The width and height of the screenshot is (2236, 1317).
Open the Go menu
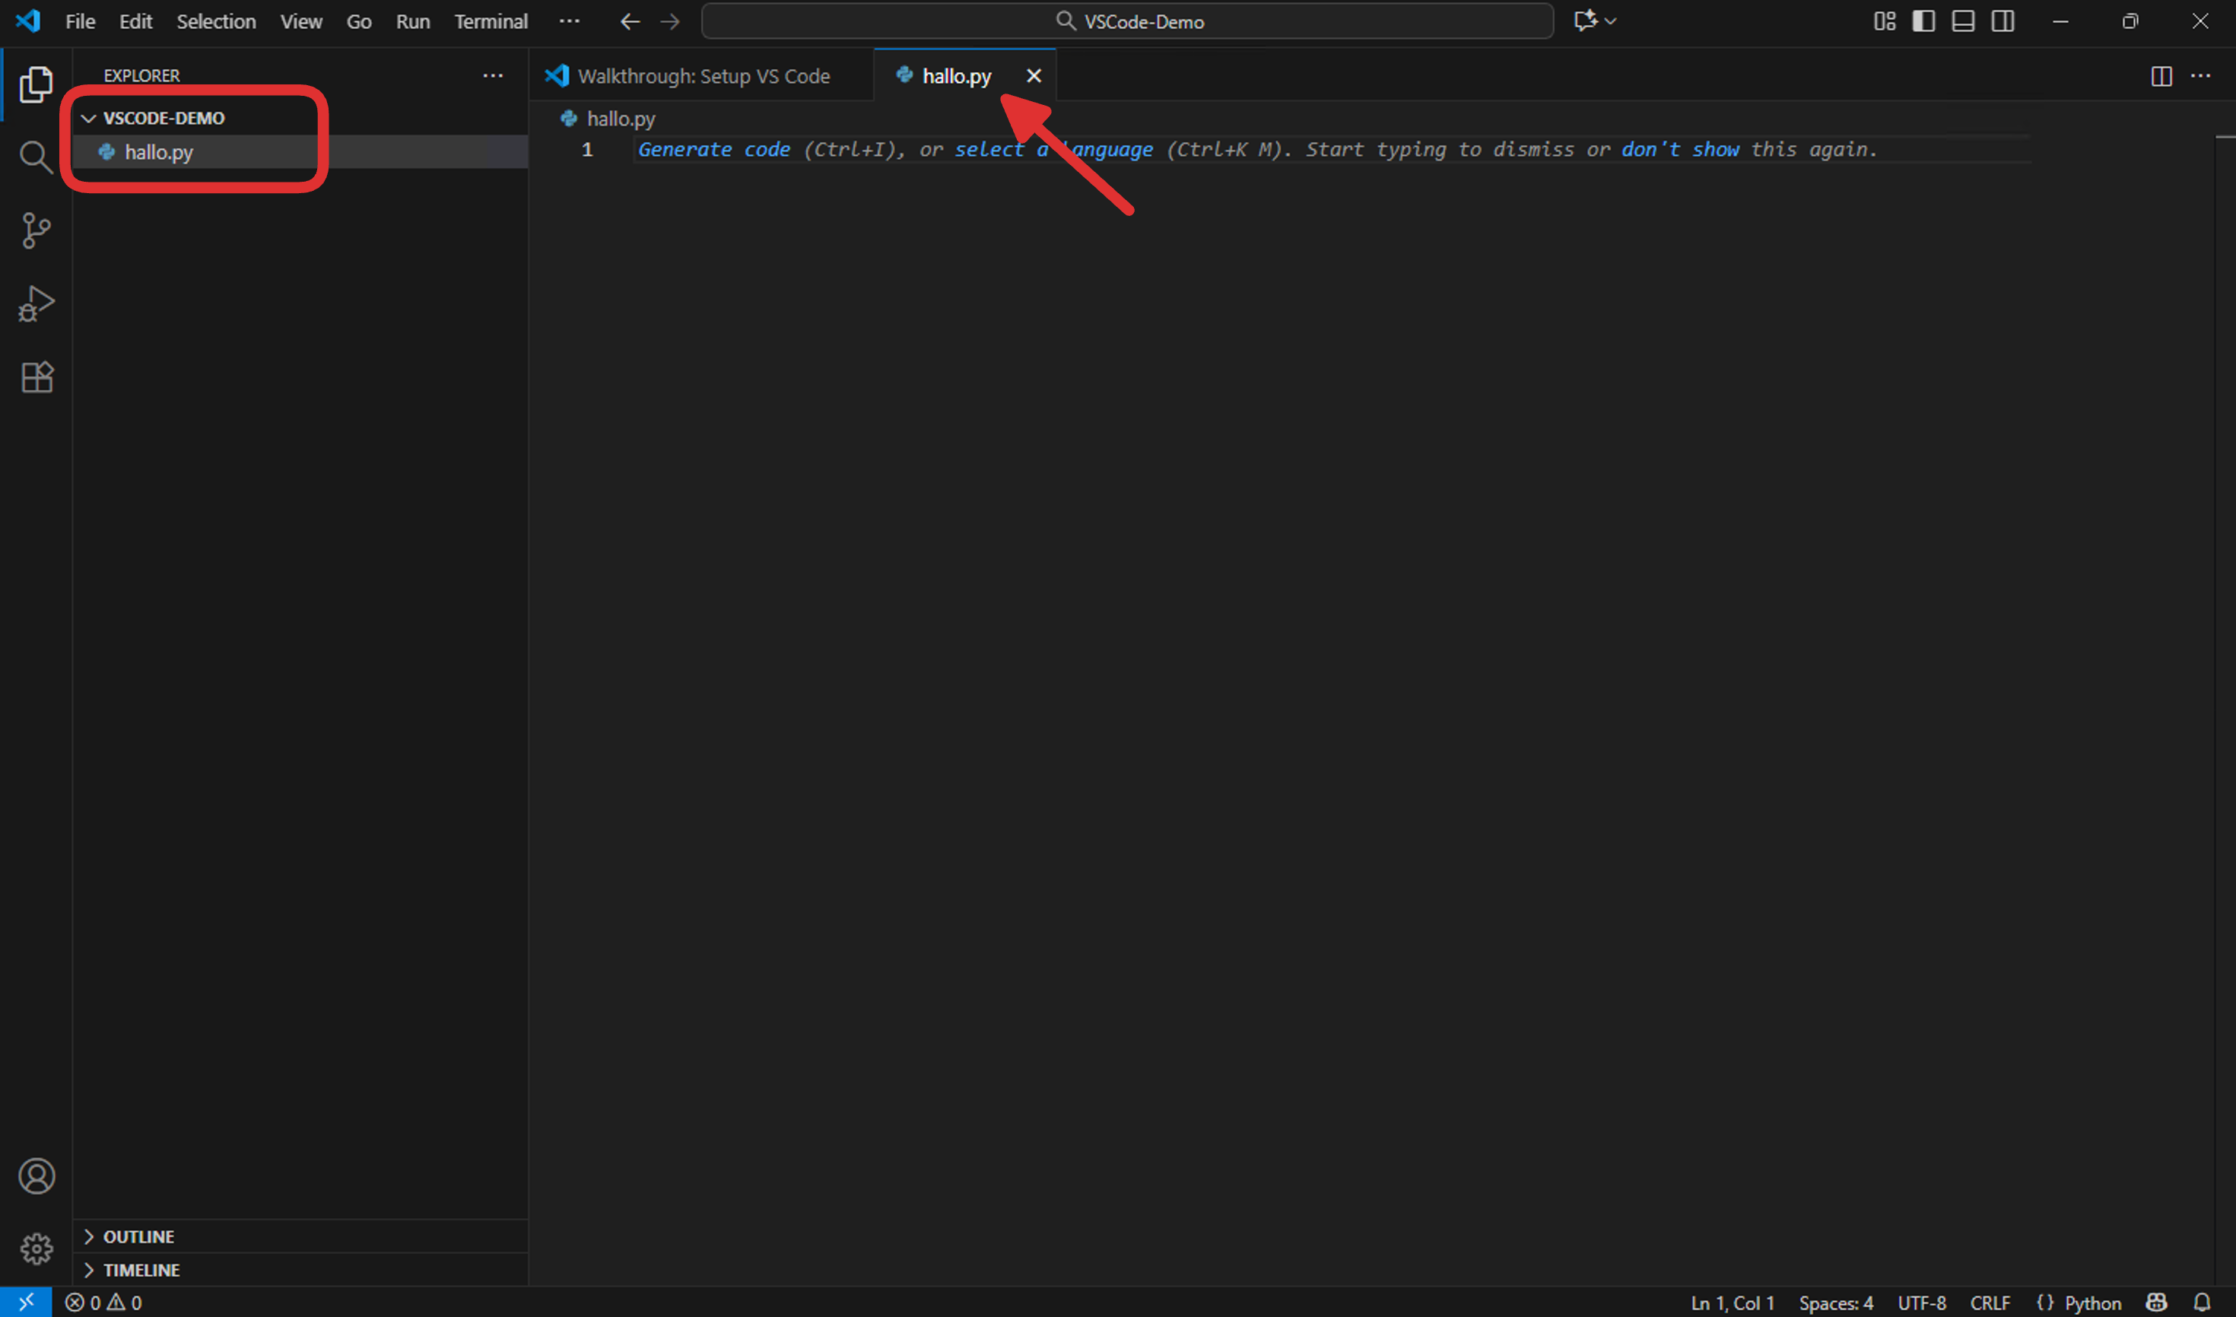coord(359,21)
